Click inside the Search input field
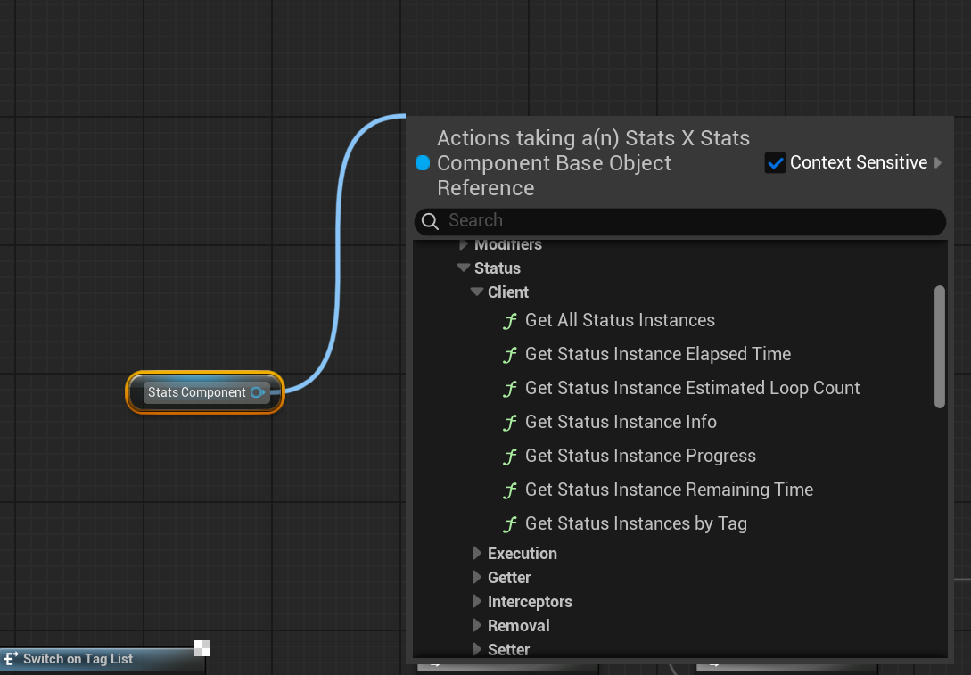971x675 pixels. pyautogui.click(x=624, y=220)
